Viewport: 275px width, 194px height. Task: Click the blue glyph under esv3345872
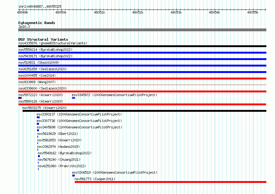74,98
